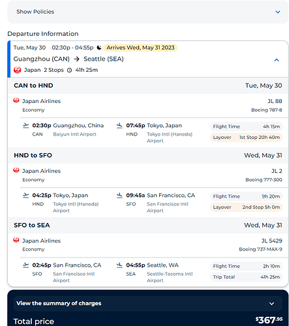Click the 2nd Stop 5h 0m layover badge
Viewport: 289px width, 326px height.
coord(246,207)
